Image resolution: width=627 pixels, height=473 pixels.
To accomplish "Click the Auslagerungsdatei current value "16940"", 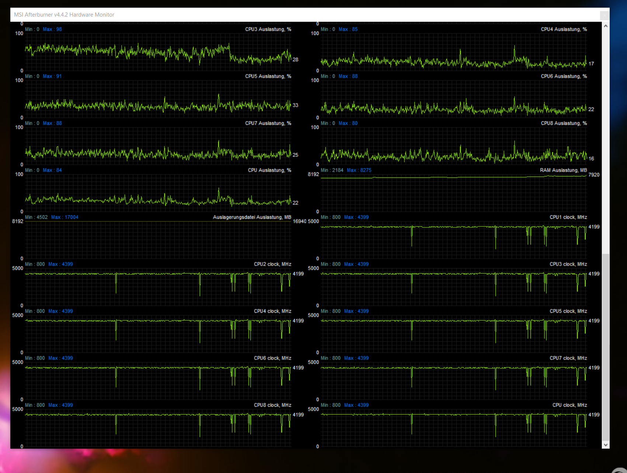I will click(x=300, y=221).
